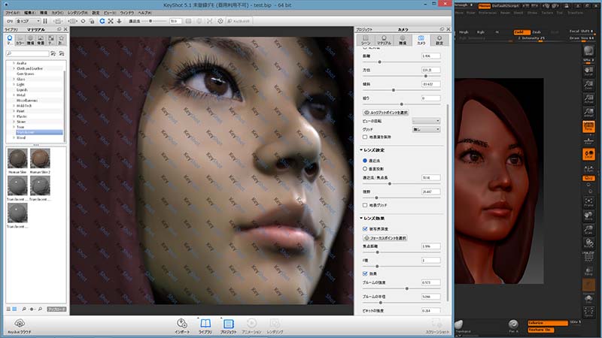Toggle Zadd mode in ZBrush
Image resolution: width=602 pixels, height=338 pixels.
[521, 32]
